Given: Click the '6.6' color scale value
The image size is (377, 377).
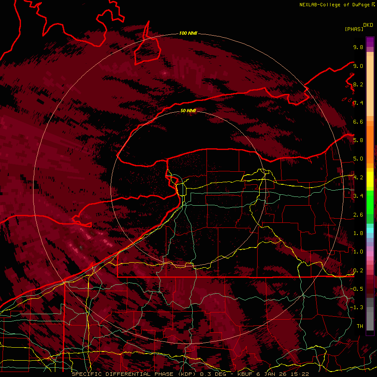Looking at the screenshot, I should tap(358, 121).
